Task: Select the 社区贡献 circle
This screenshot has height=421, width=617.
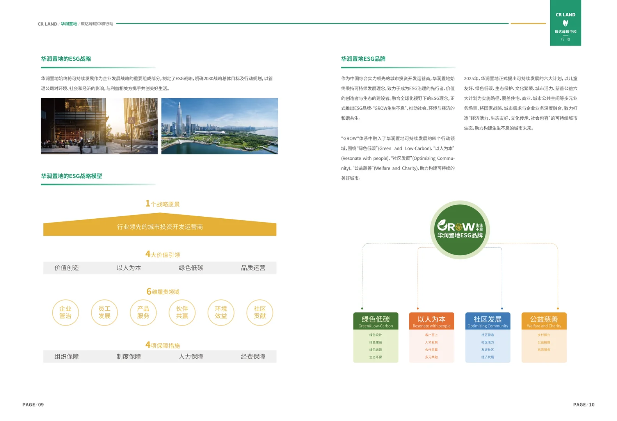Action: (x=260, y=313)
